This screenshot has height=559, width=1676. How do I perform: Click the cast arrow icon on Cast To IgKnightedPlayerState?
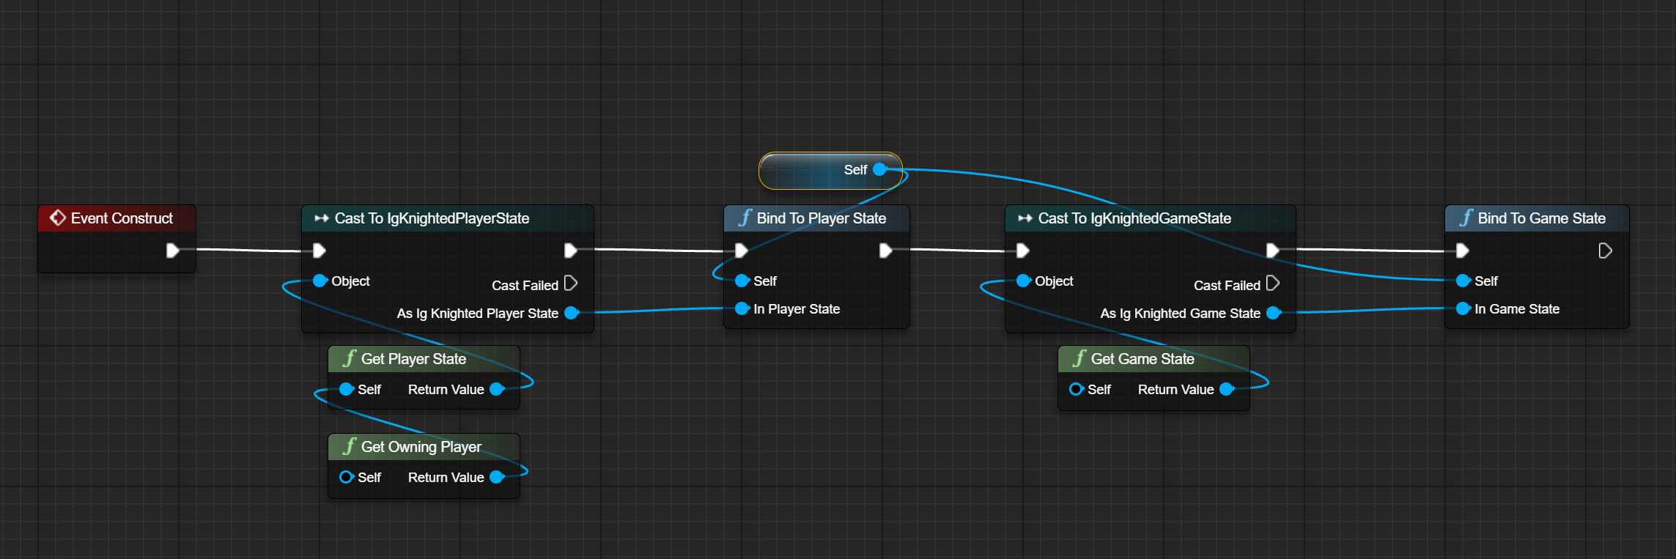point(322,218)
